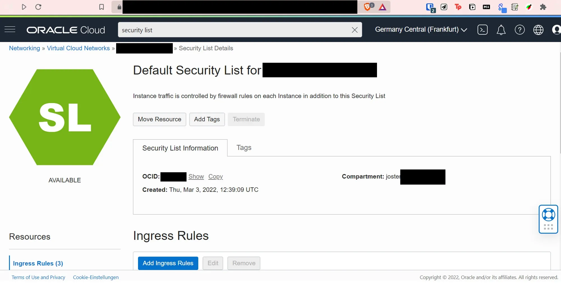Click the AVAILABLE status label
Image resolution: width=561 pixels, height=307 pixels.
(65, 180)
